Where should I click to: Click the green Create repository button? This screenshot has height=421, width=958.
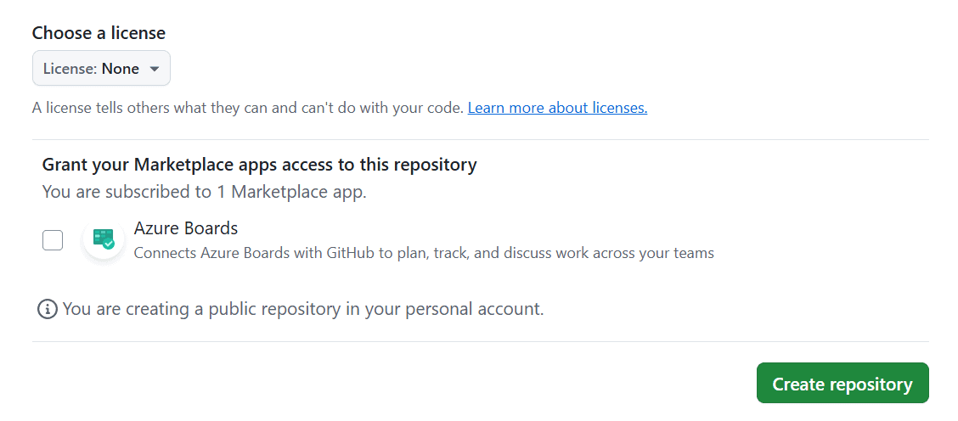(x=842, y=383)
